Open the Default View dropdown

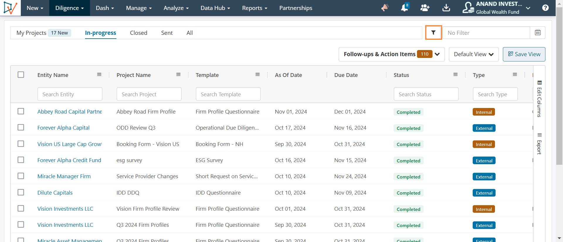point(474,54)
